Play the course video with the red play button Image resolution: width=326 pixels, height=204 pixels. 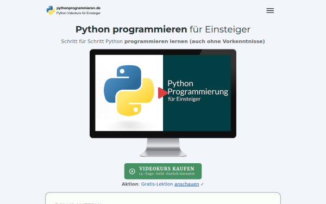pos(162,93)
